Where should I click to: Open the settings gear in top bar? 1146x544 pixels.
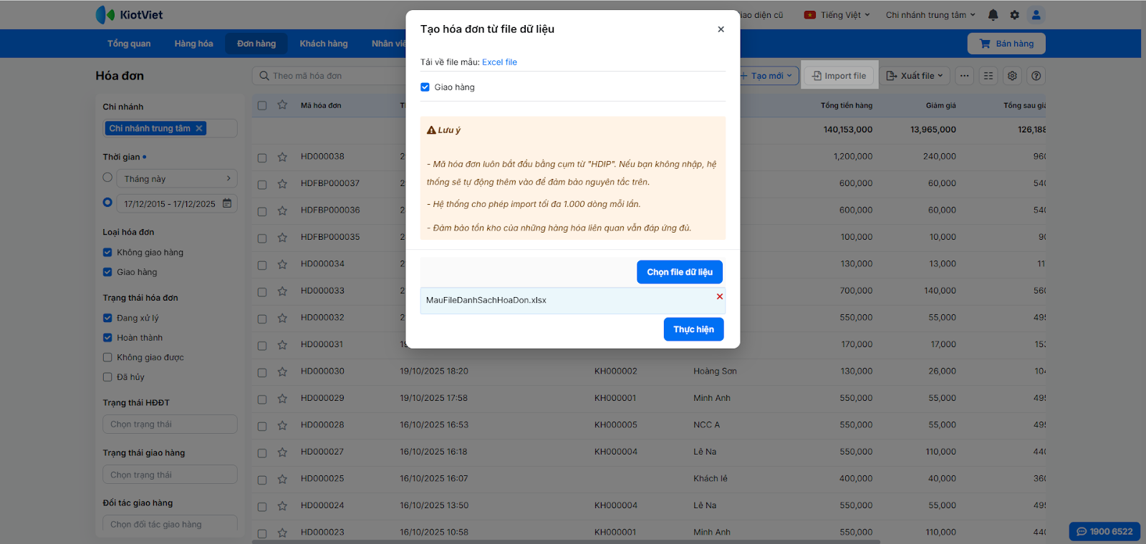point(1014,15)
